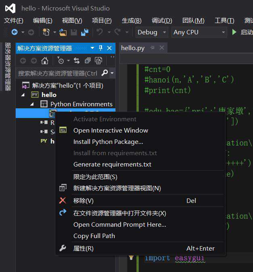The height and width of the screenshot is (272, 253).
Task: Open the Redo history dropdown arrow
Action: [127, 32]
